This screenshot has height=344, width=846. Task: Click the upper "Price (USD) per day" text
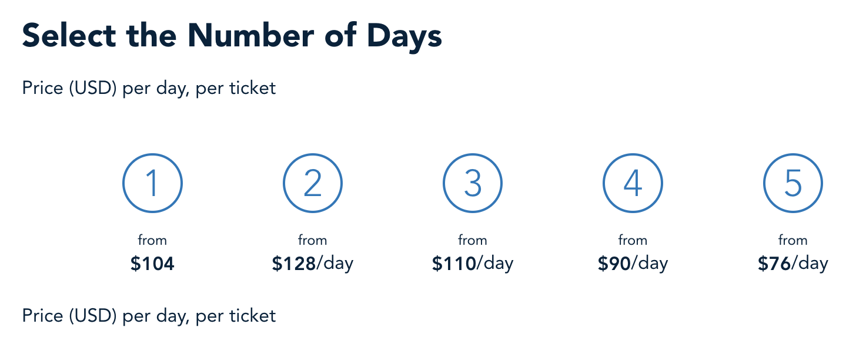[x=149, y=89]
